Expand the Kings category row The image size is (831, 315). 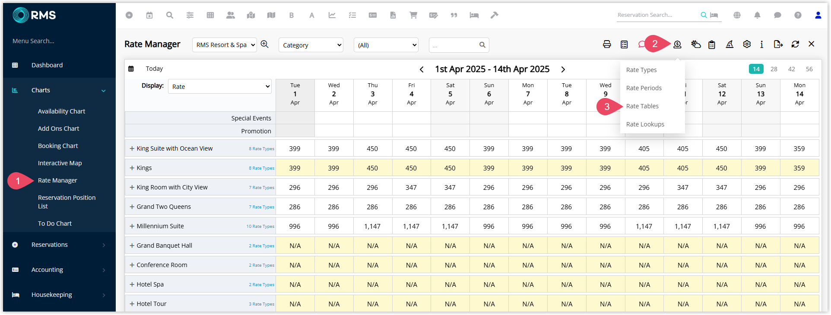(x=132, y=168)
